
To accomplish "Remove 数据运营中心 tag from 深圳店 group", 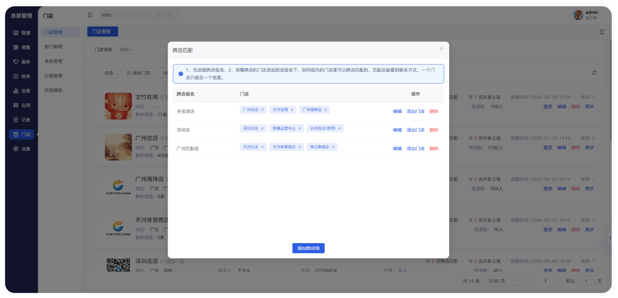I will [299, 128].
